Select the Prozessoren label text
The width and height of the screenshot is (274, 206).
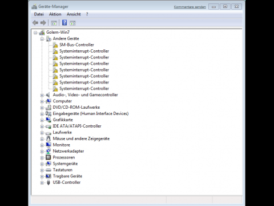tap(64, 157)
